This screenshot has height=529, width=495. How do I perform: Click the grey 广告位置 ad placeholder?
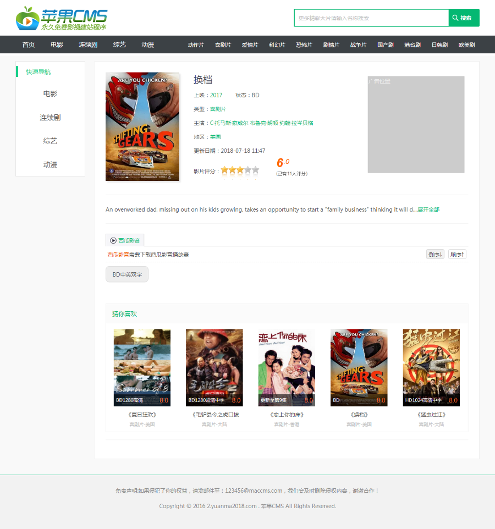416,124
